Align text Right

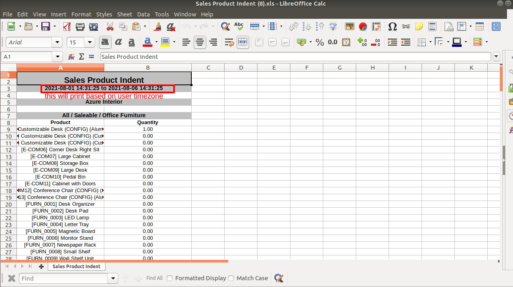pyautogui.click(x=213, y=42)
